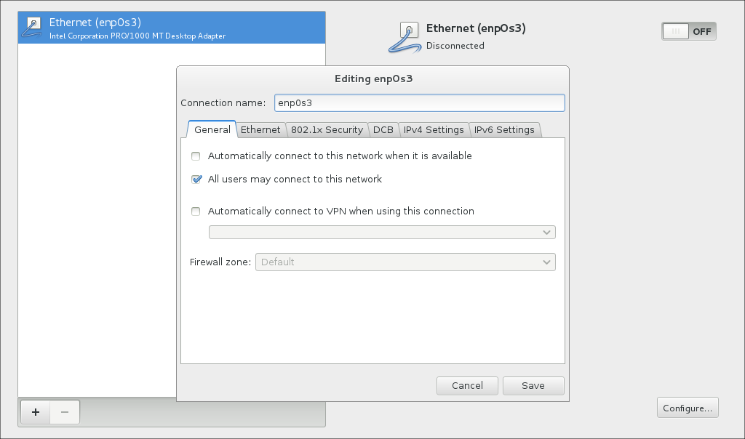
Task: Switch to the DCB tab
Action: pyautogui.click(x=383, y=129)
